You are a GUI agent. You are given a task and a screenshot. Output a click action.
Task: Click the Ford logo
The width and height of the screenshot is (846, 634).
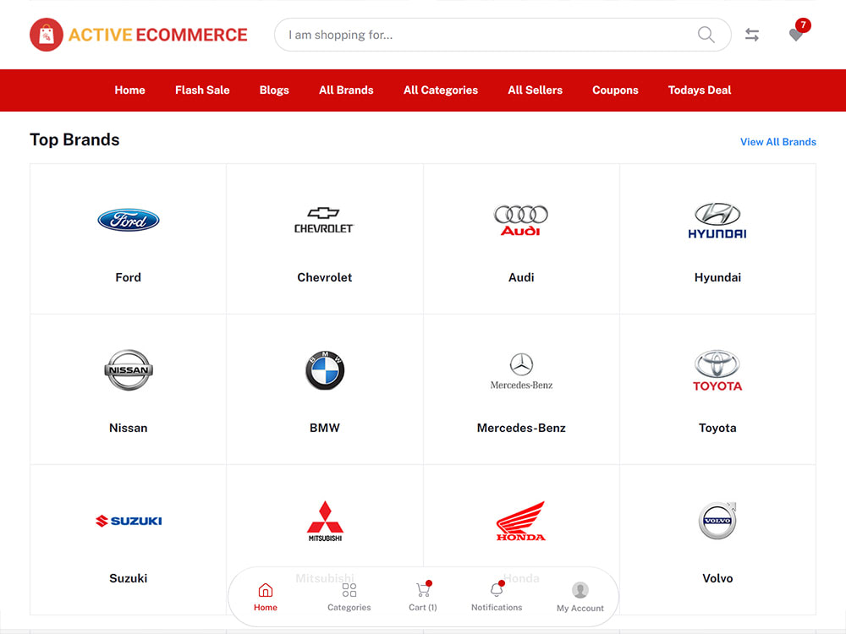tap(129, 220)
